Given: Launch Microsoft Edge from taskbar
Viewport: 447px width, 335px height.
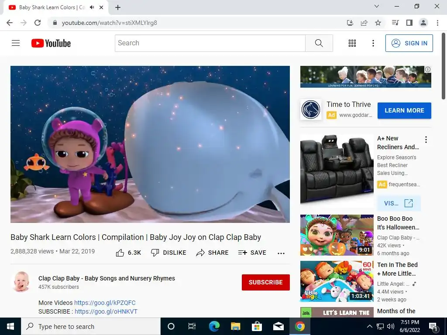Looking at the screenshot, I should (214, 326).
